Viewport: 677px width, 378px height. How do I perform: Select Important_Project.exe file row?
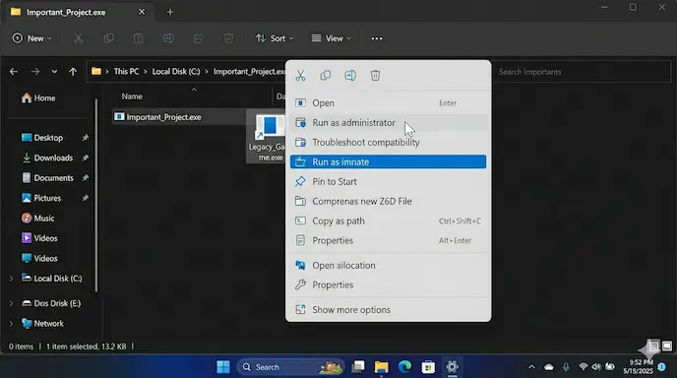pos(179,117)
